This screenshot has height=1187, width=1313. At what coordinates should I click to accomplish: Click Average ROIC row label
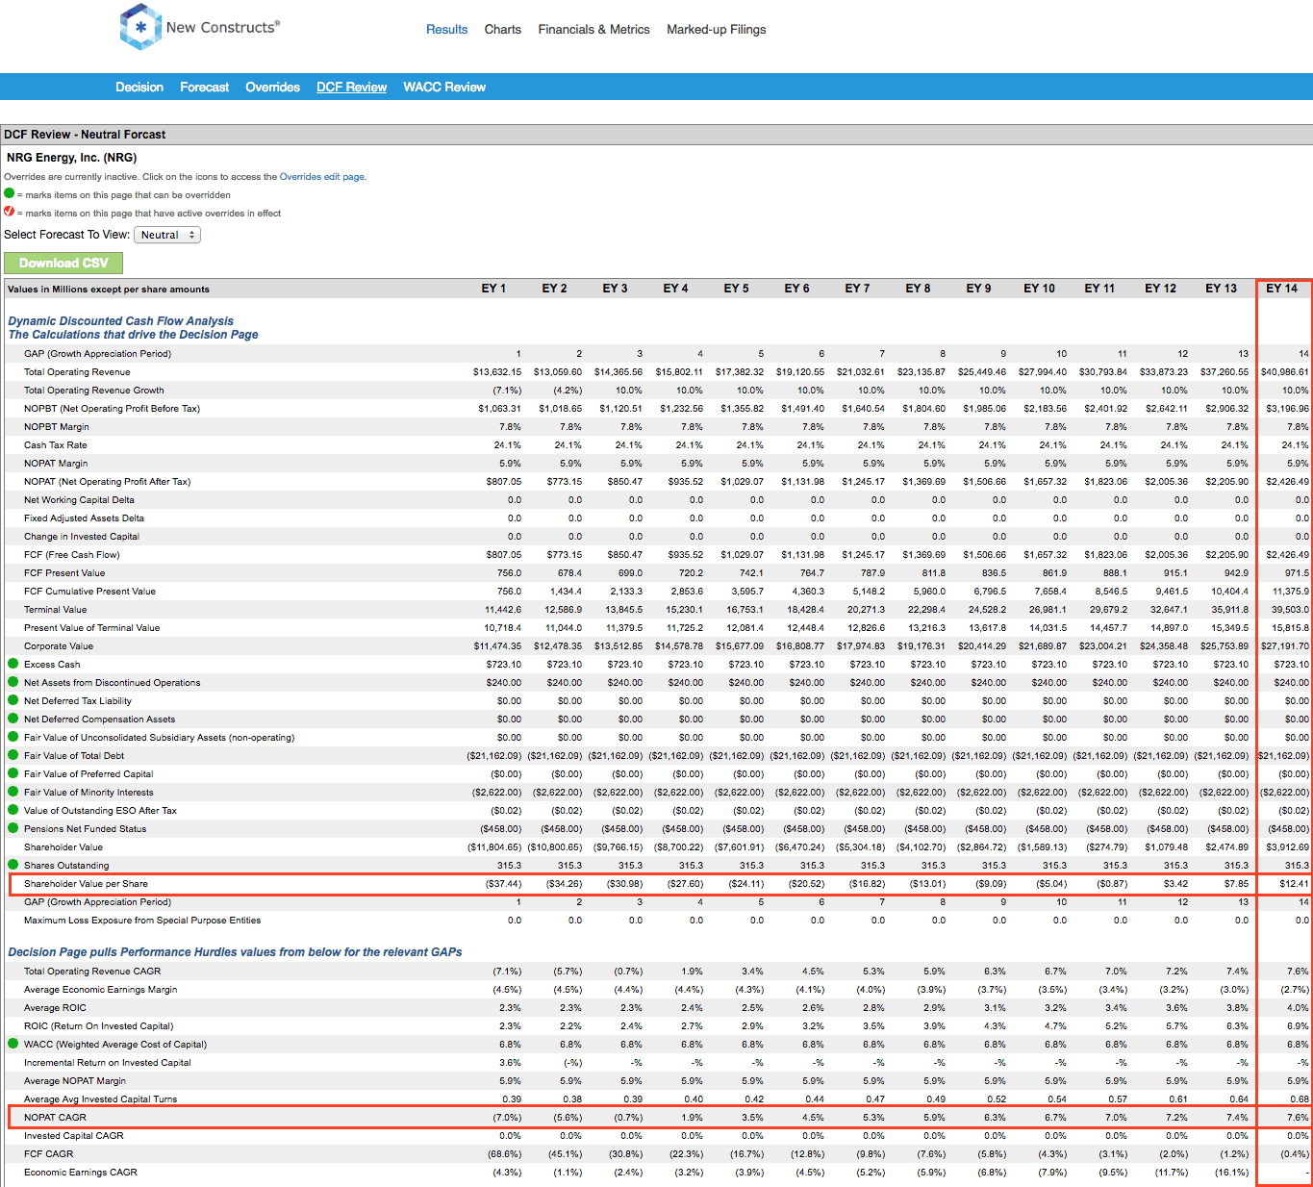click(x=55, y=1008)
